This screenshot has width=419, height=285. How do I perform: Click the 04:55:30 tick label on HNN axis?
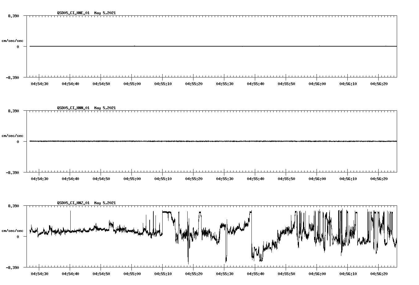[225, 178]
